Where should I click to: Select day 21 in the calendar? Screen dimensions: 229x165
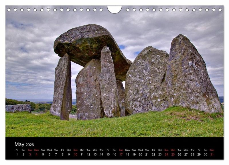(x=147, y=154)
